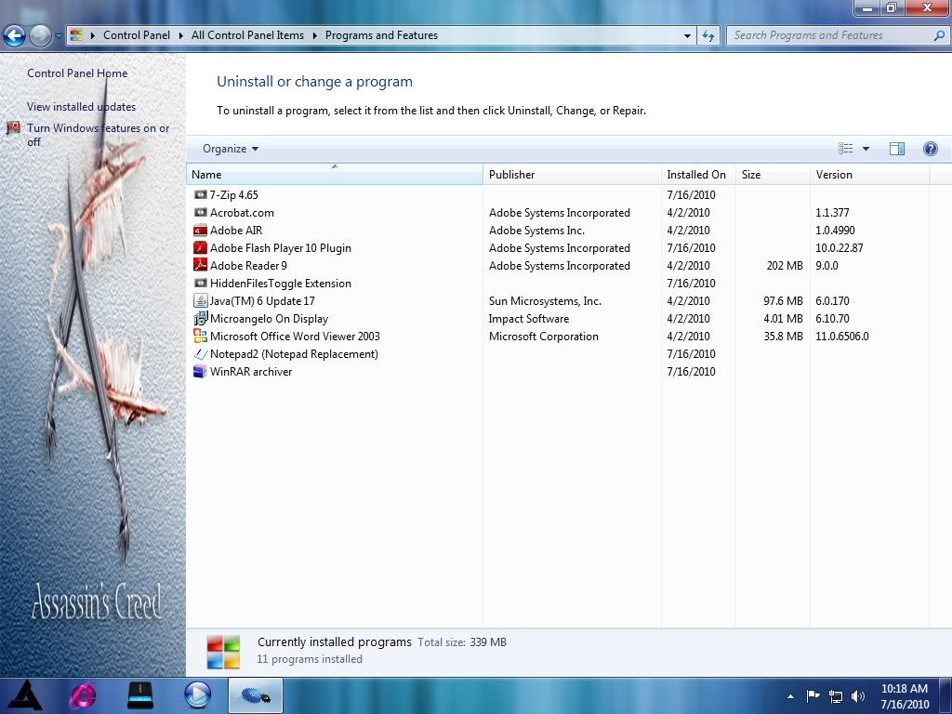Screen dimensions: 952x714
Task: Click Programs and Features breadcrumb
Action: point(381,35)
